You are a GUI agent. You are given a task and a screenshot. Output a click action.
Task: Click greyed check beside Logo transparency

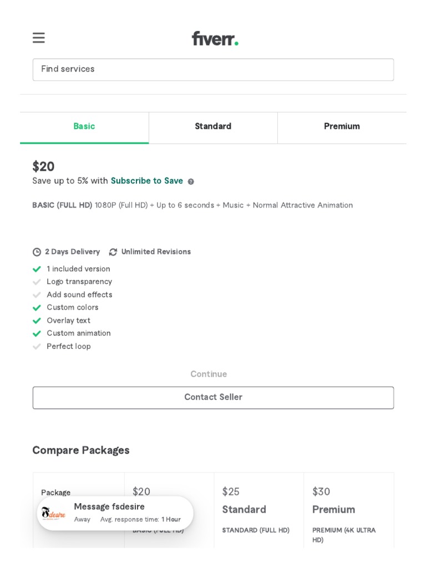37,282
